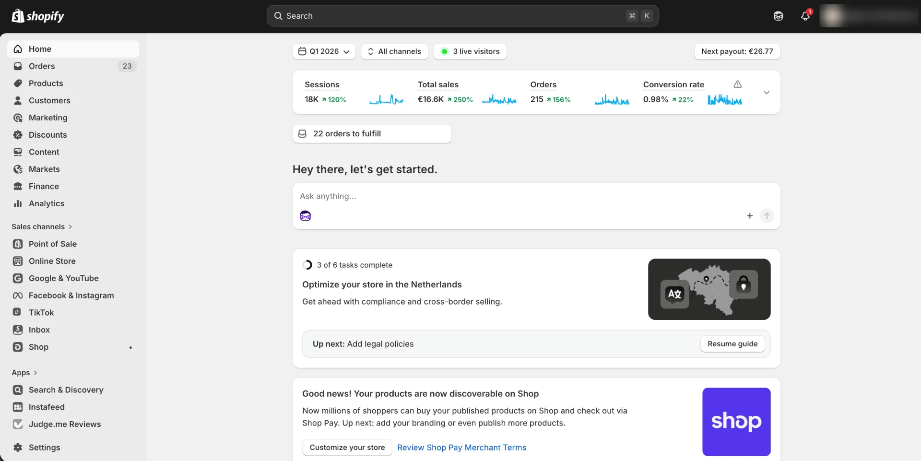Click the Inbox icon in sidebar
The width and height of the screenshot is (921, 461).
tap(18, 330)
